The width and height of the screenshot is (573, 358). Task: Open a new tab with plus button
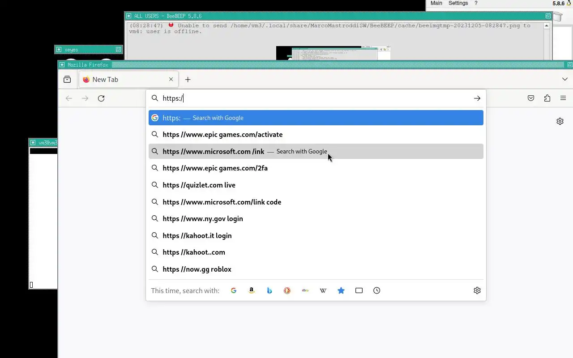188,80
